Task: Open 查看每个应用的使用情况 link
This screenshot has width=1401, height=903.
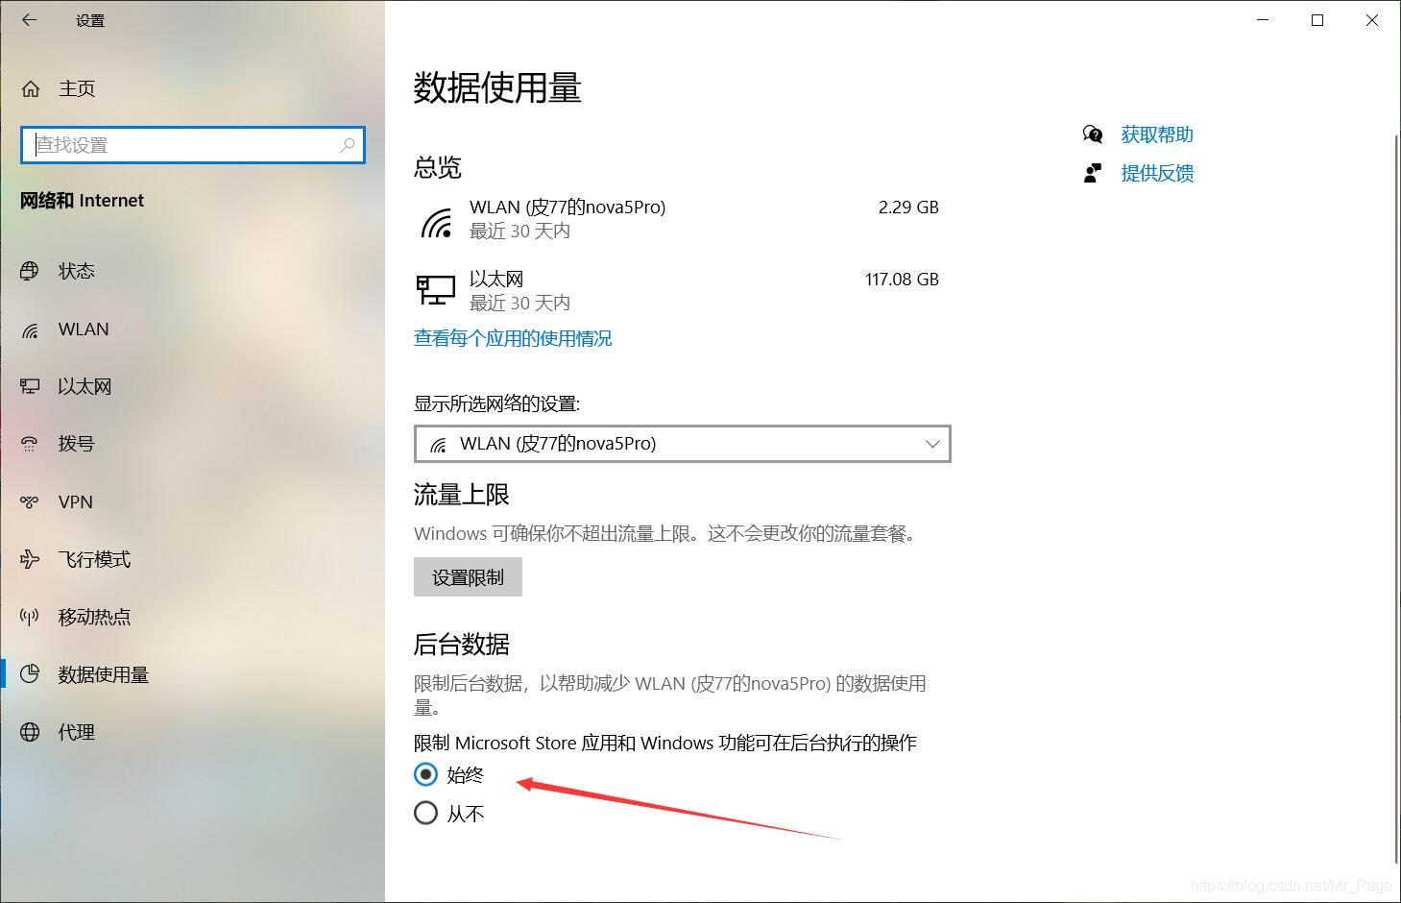Action: click(x=513, y=338)
